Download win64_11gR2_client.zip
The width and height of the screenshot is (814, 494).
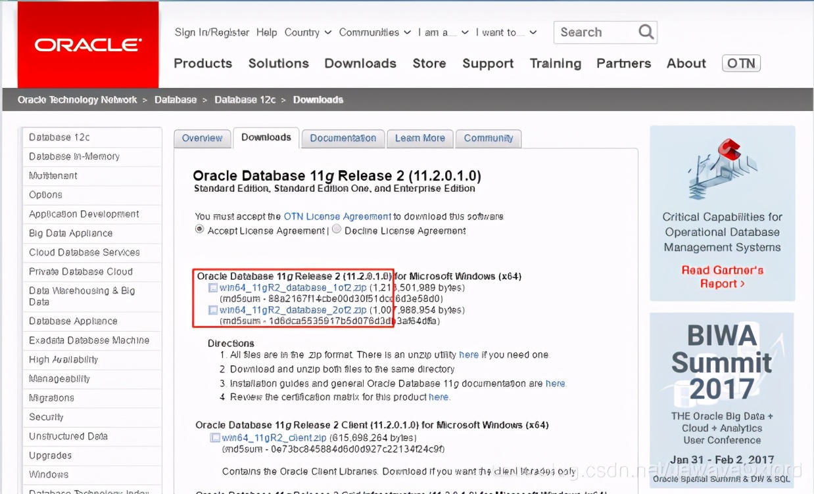click(x=274, y=438)
